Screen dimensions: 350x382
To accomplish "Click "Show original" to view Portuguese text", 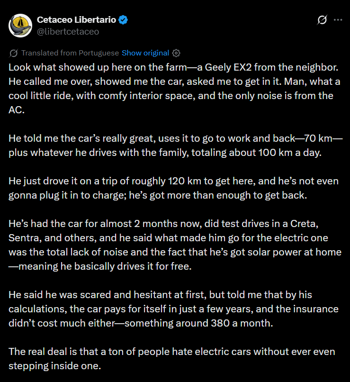I will (x=145, y=53).
